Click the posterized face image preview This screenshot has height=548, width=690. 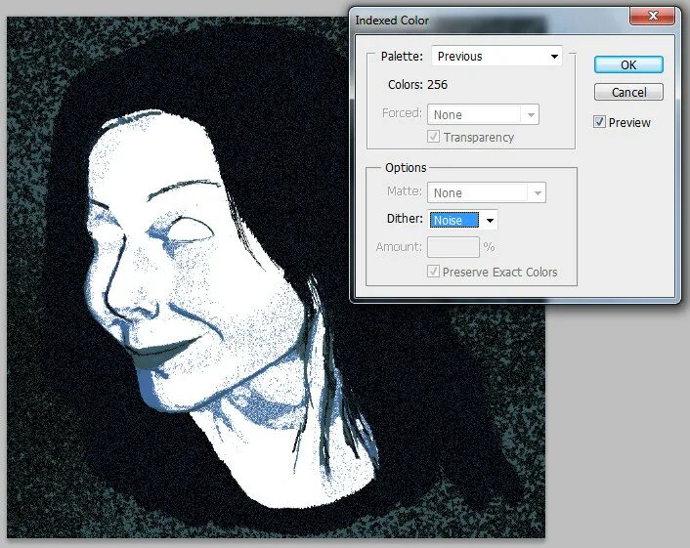click(276, 277)
